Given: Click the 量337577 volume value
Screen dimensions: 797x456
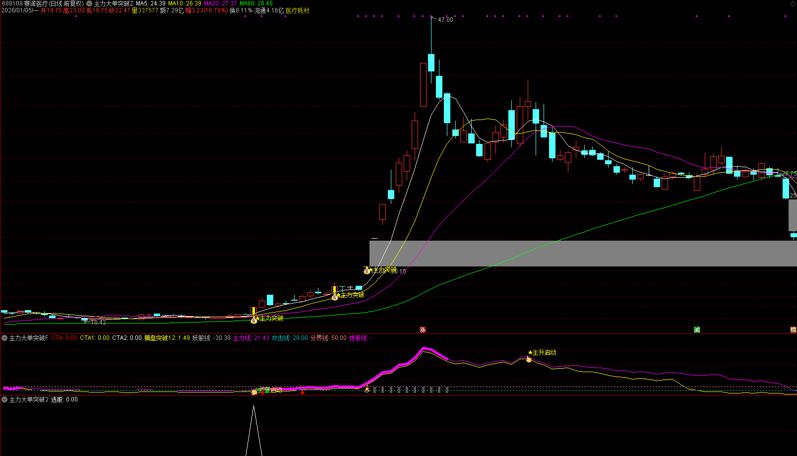Looking at the screenshot, I should 145,10.
